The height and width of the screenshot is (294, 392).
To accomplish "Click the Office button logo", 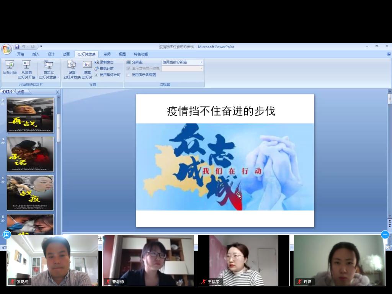I will coord(6,49).
